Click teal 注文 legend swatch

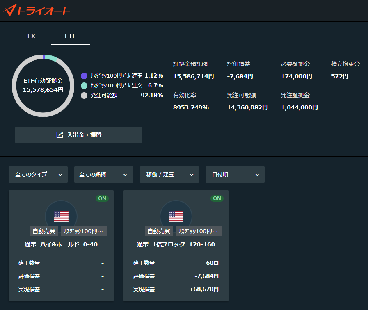[84, 86]
